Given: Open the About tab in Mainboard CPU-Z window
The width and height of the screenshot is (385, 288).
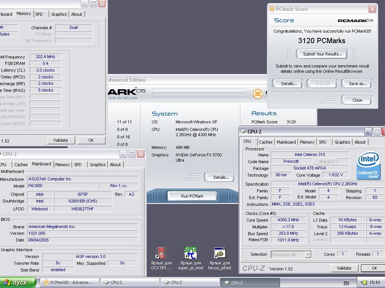Looking at the screenshot, I should (x=115, y=165).
